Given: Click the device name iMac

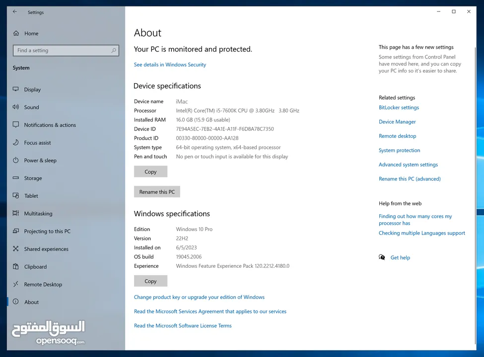Looking at the screenshot, I should click(182, 102).
